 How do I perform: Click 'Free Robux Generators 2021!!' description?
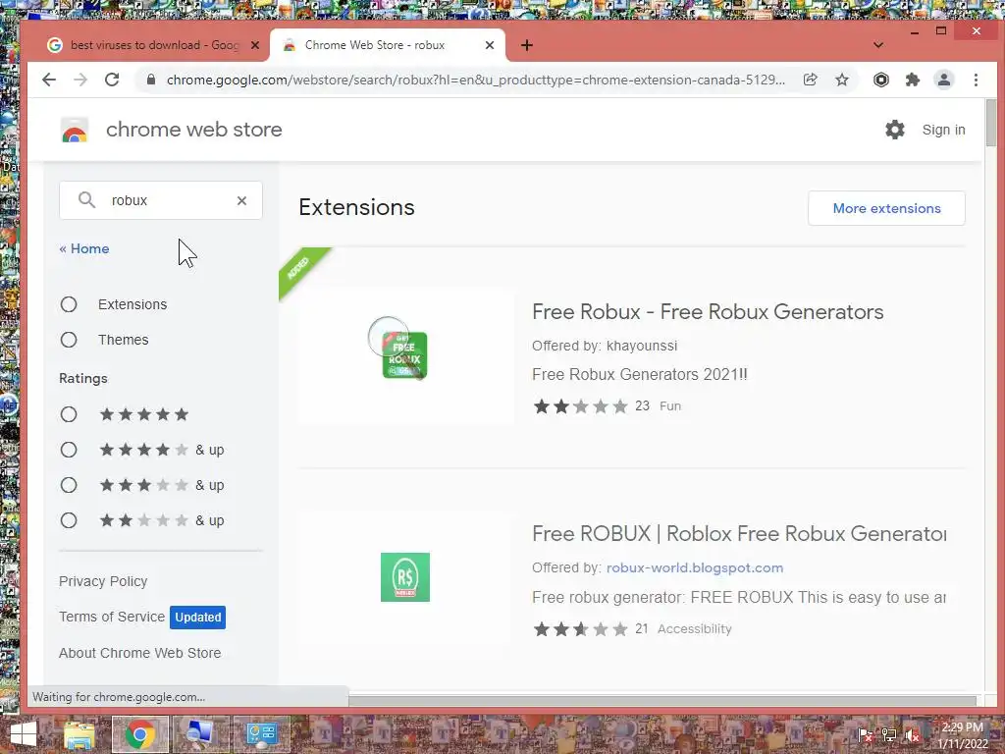(x=640, y=374)
